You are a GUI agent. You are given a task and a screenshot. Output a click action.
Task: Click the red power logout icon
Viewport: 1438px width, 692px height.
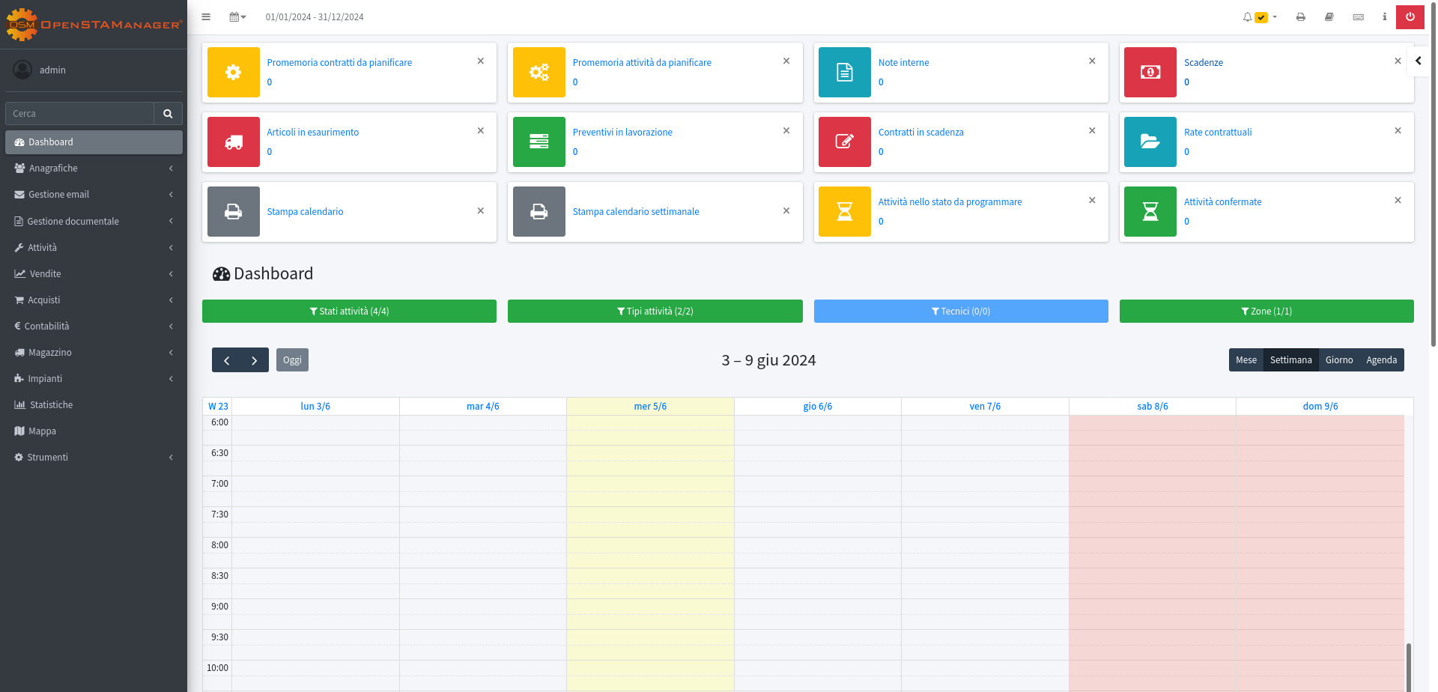(1410, 16)
